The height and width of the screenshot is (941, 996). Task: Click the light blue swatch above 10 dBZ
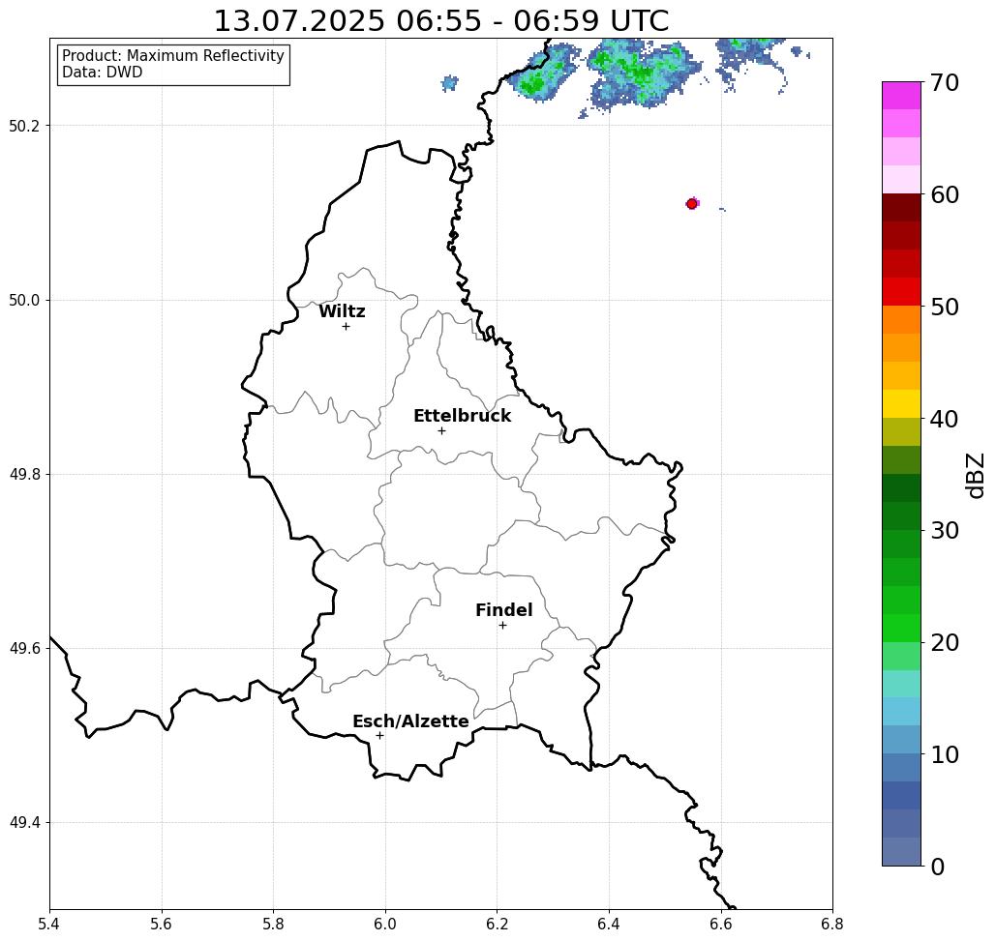point(901,739)
